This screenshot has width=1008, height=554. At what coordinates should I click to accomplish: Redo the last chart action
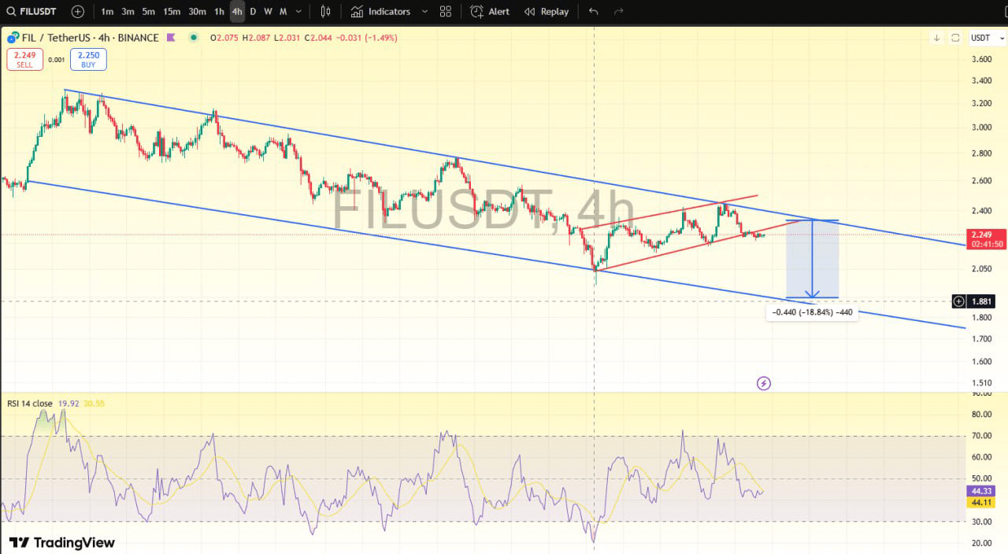[619, 12]
